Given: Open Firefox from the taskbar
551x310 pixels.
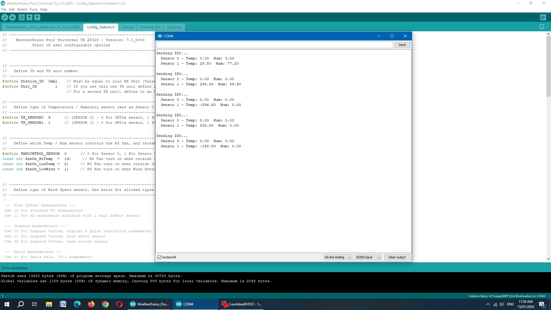Looking at the screenshot, I should point(91,304).
